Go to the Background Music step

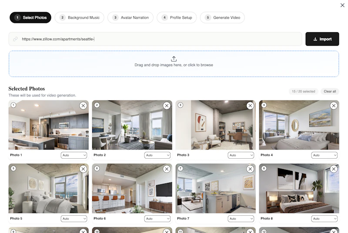coord(80,17)
